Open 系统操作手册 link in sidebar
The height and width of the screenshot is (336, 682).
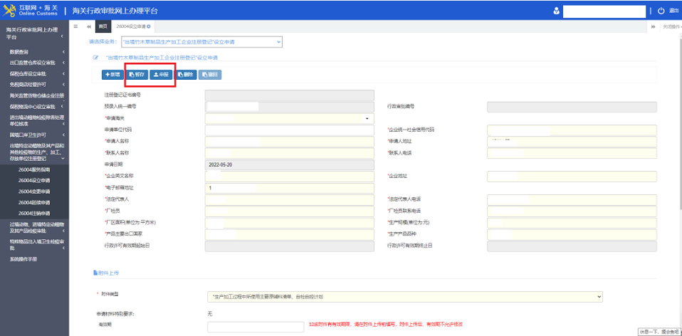click(x=26, y=259)
